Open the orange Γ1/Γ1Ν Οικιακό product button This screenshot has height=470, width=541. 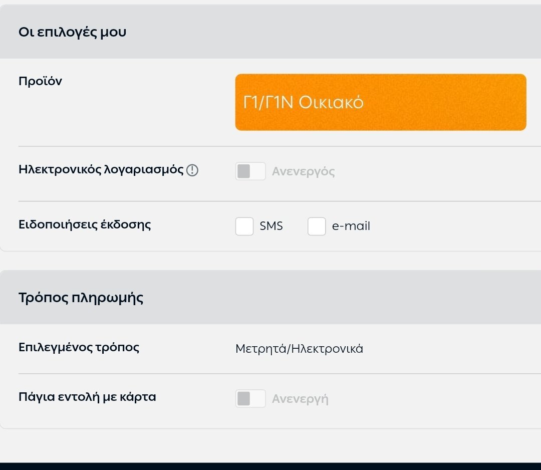click(381, 102)
